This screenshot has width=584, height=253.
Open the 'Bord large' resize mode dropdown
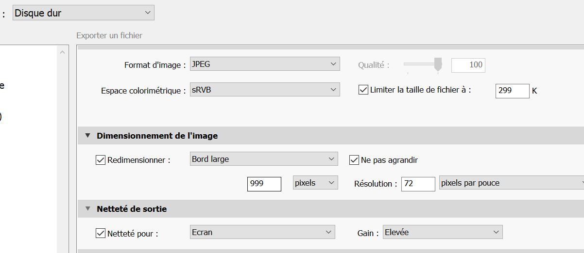tap(264, 159)
